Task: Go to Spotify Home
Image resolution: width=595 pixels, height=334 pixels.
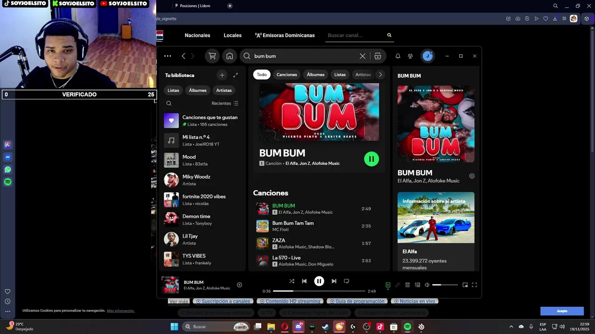Action: click(x=230, y=56)
